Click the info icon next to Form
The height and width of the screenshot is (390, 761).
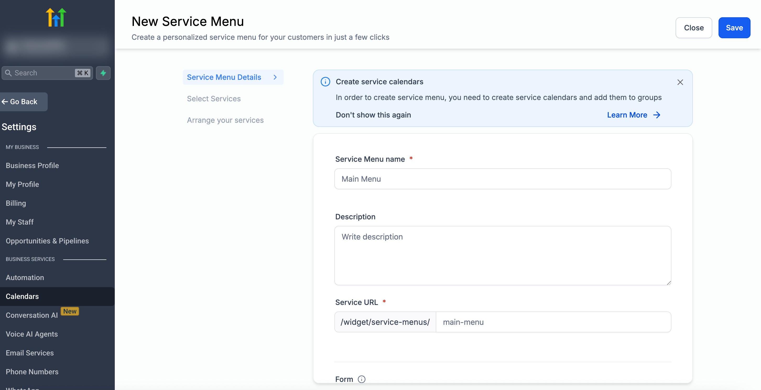(362, 379)
